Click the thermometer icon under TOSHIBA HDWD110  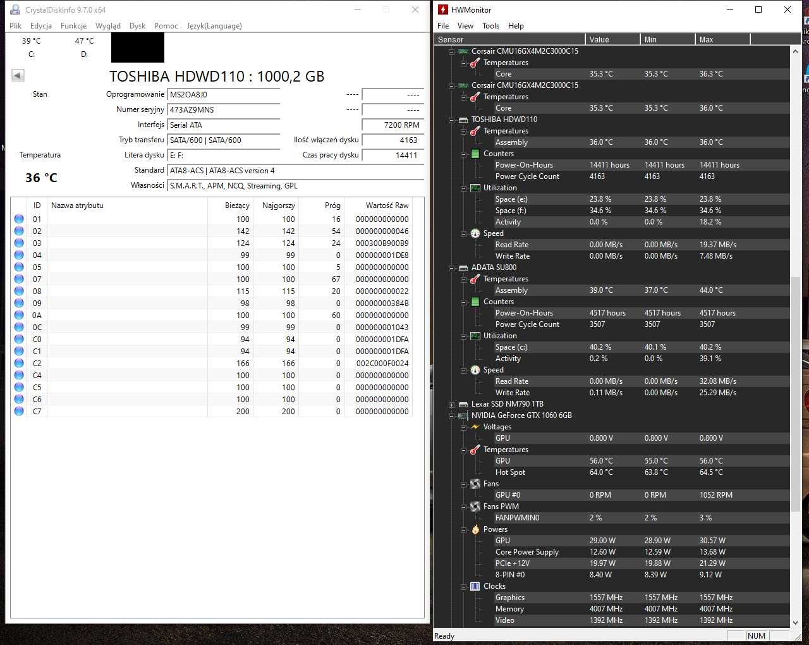[x=475, y=131]
